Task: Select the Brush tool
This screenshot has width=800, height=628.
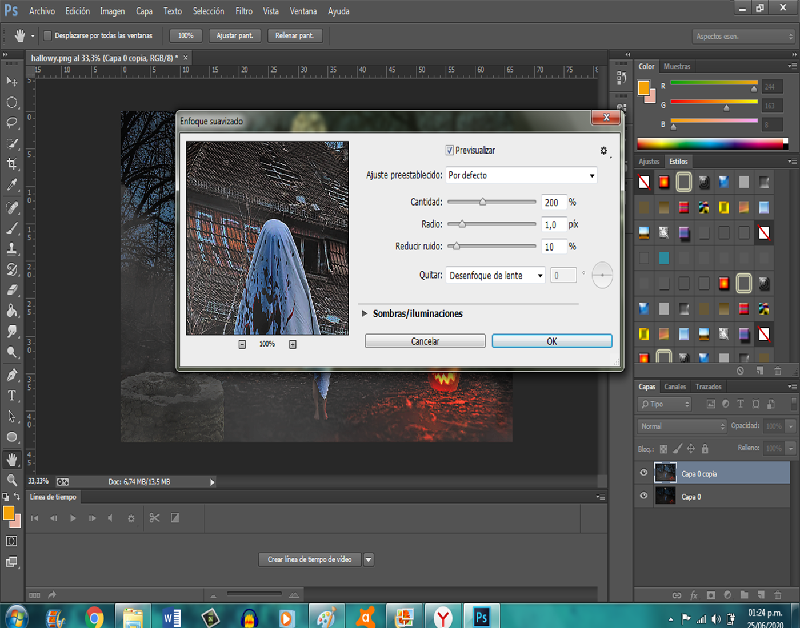Action: point(12,228)
